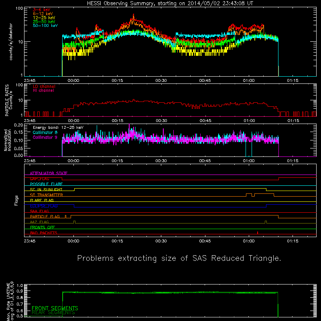Click the HESSI Observing Summary title text
Screen dimensions: 321x321
point(170,4)
